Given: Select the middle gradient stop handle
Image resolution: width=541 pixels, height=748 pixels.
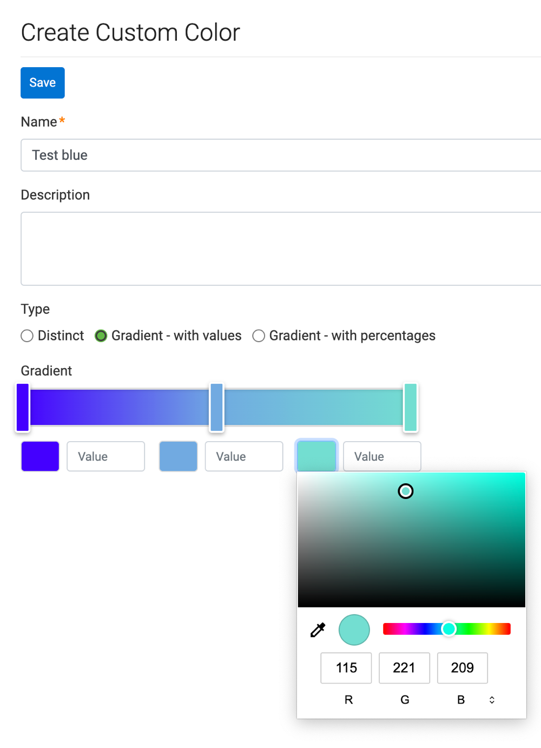Looking at the screenshot, I should click(x=216, y=407).
